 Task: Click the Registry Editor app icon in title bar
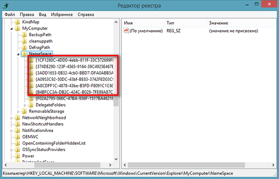tap(6, 5)
